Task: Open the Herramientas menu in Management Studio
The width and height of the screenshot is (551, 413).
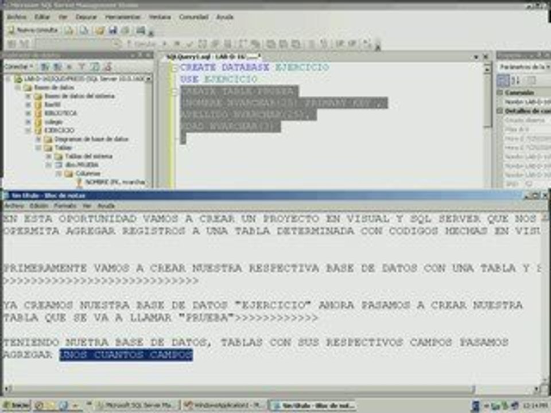Action: tap(123, 17)
